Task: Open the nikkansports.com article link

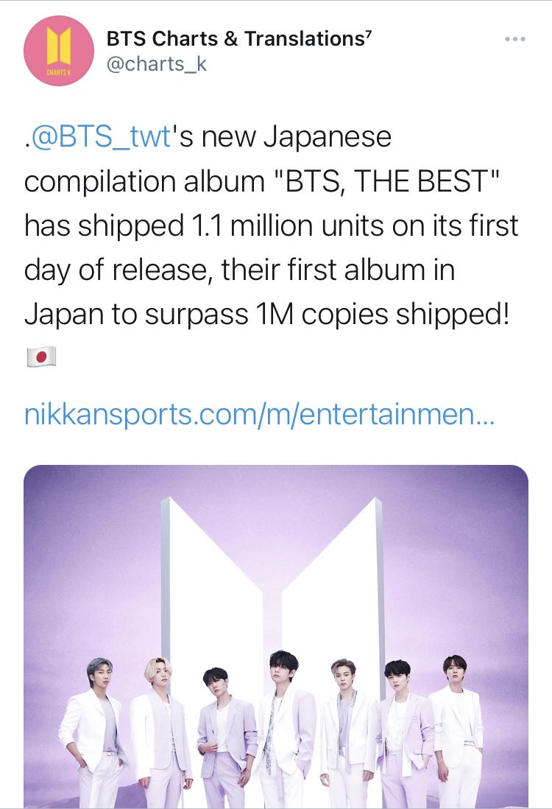Action: (259, 416)
